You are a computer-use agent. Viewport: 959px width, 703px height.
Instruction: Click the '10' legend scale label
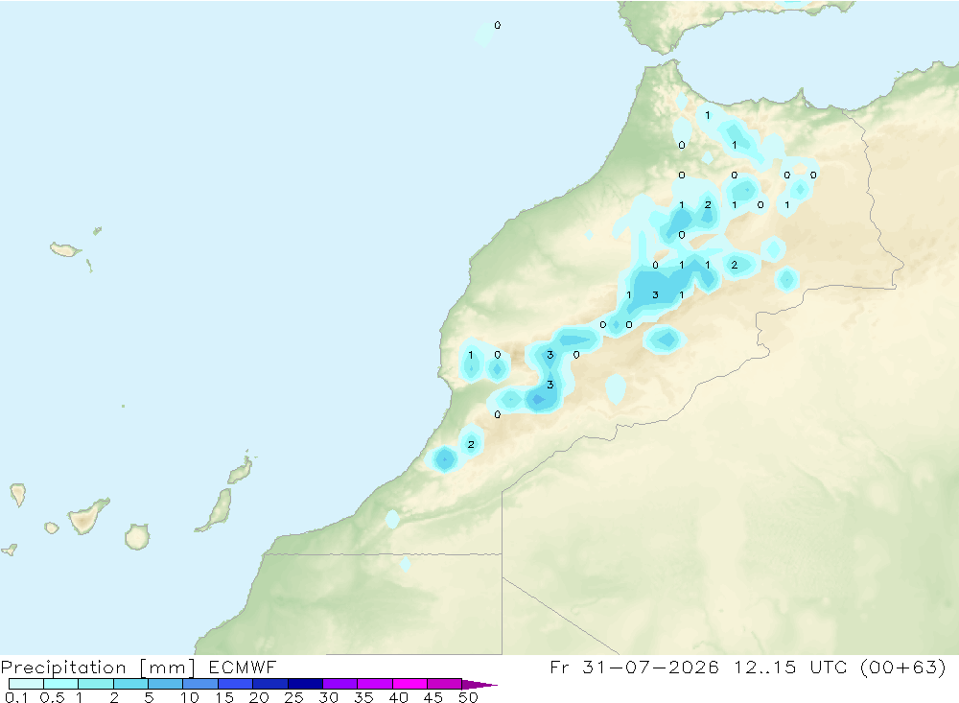[190, 697]
